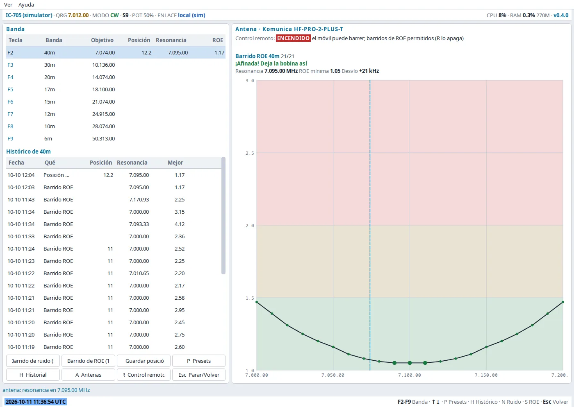This screenshot has width=574, height=407.
Task: Open the H Historial button
Action: [x=33, y=375]
